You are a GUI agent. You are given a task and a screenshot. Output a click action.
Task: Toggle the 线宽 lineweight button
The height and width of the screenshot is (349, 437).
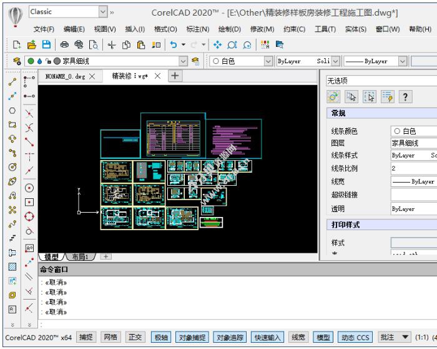click(298, 337)
